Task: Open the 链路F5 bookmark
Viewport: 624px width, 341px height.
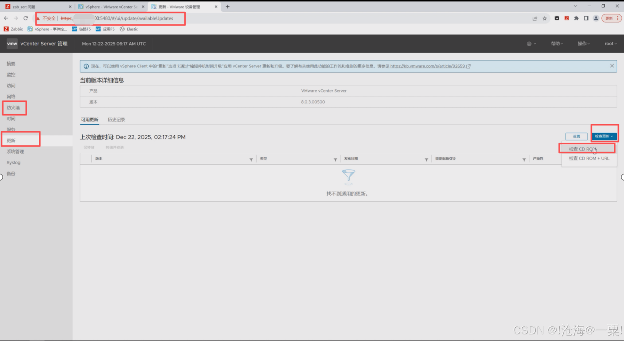Action: [x=82, y=29]
